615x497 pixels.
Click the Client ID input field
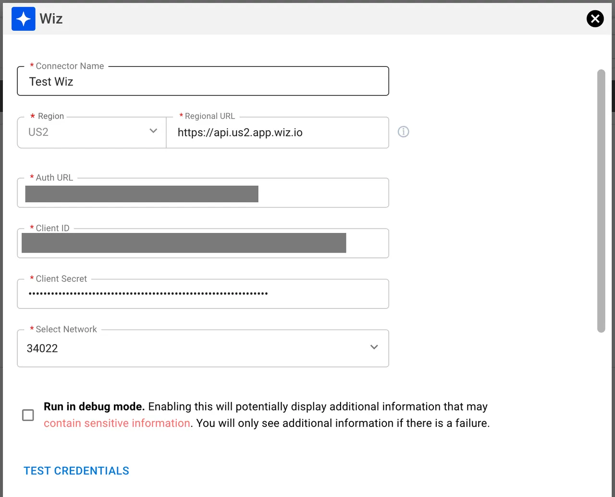[x=203, y=243]
